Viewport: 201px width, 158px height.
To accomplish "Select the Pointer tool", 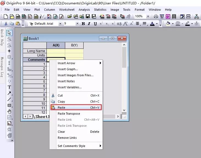I will click(9, 33).
